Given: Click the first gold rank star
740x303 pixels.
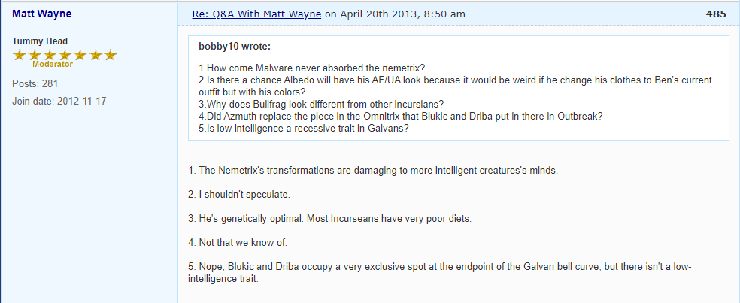Looking at the screenshot, I should 20,55.
